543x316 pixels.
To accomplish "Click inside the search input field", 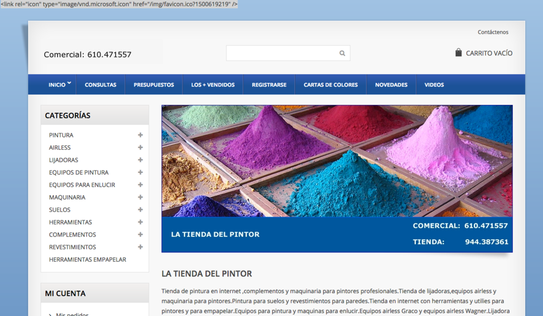I will pos(282,53).
